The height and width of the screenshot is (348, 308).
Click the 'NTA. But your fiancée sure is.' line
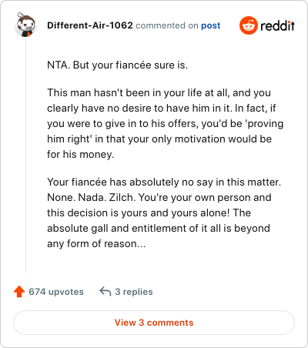click(x=117, y=65)
